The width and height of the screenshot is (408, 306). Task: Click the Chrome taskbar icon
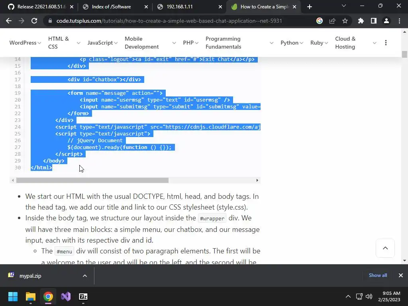pos(48,296)
